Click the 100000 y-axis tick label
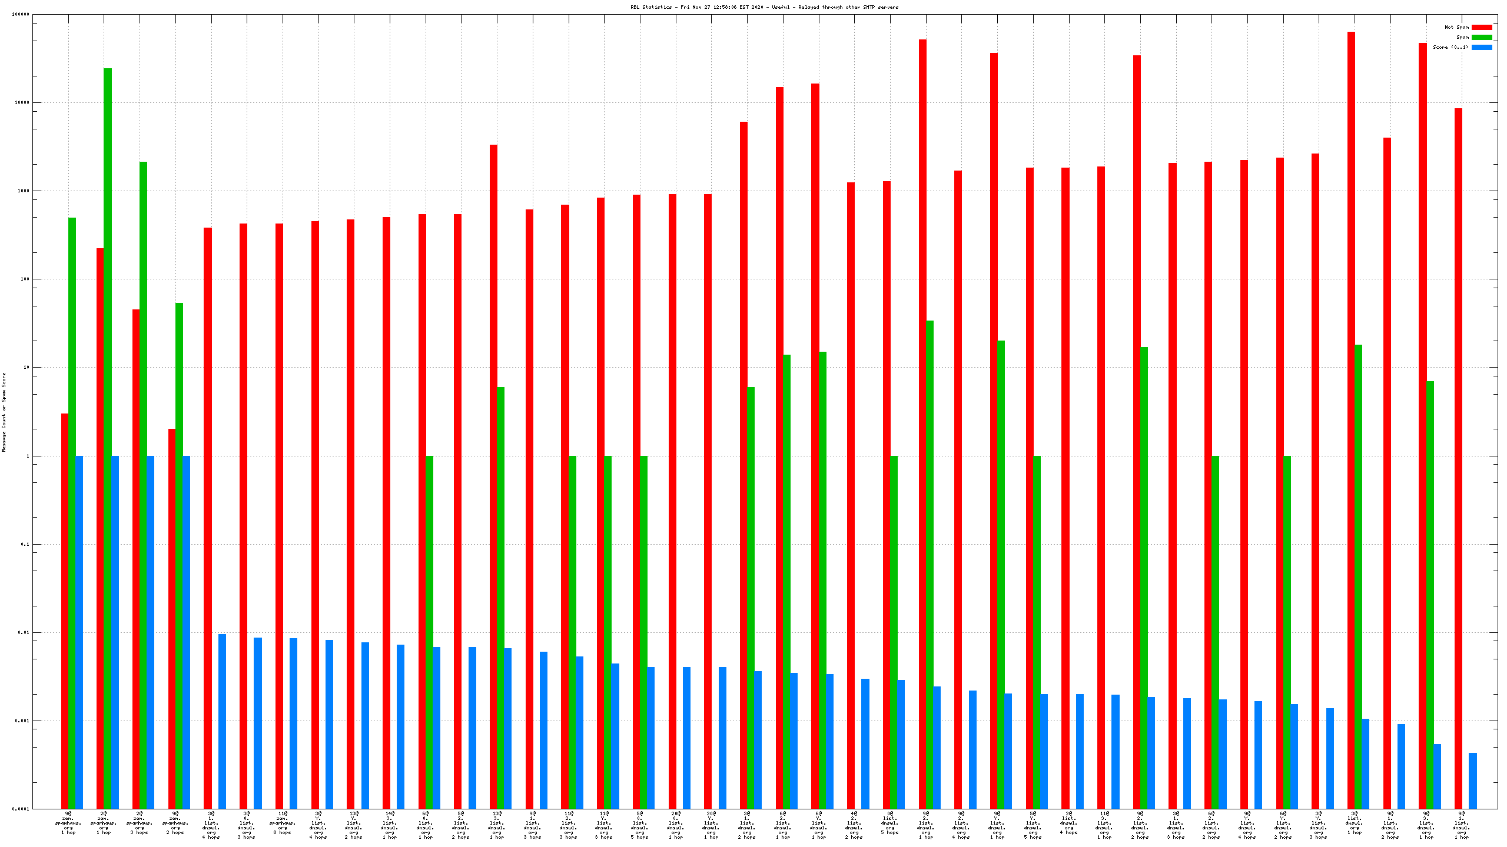This screenshot has height=847, width=1507. click(x=21, y=14)
